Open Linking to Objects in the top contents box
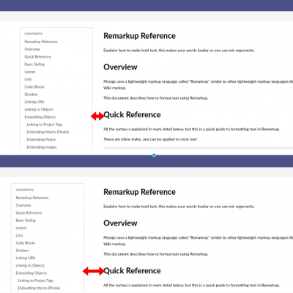The height and width of the screenshot is (293, 293). pyautogui.click(x=39, y=109)
